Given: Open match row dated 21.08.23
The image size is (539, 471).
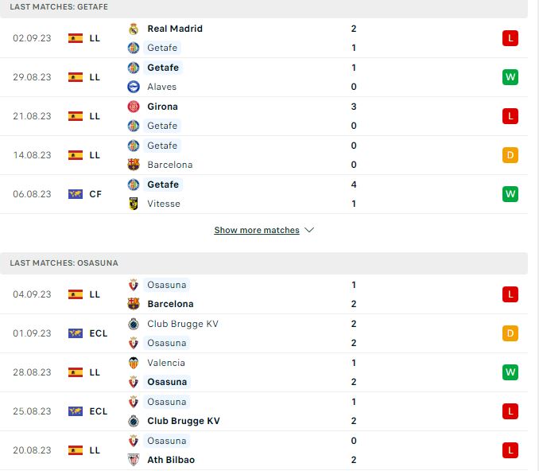Looking at the screenshot, I should pyautogui.click(x=264, y=116).
